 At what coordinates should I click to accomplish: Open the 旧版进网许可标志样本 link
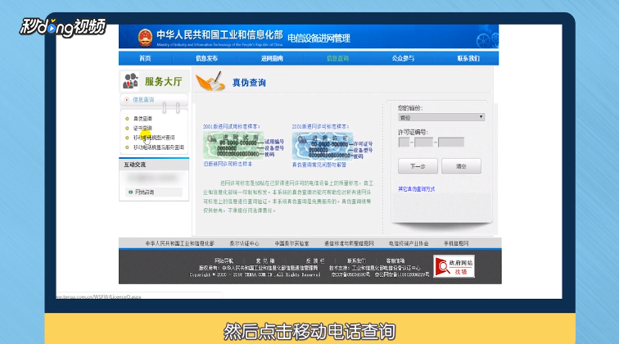tap(228, 164)
